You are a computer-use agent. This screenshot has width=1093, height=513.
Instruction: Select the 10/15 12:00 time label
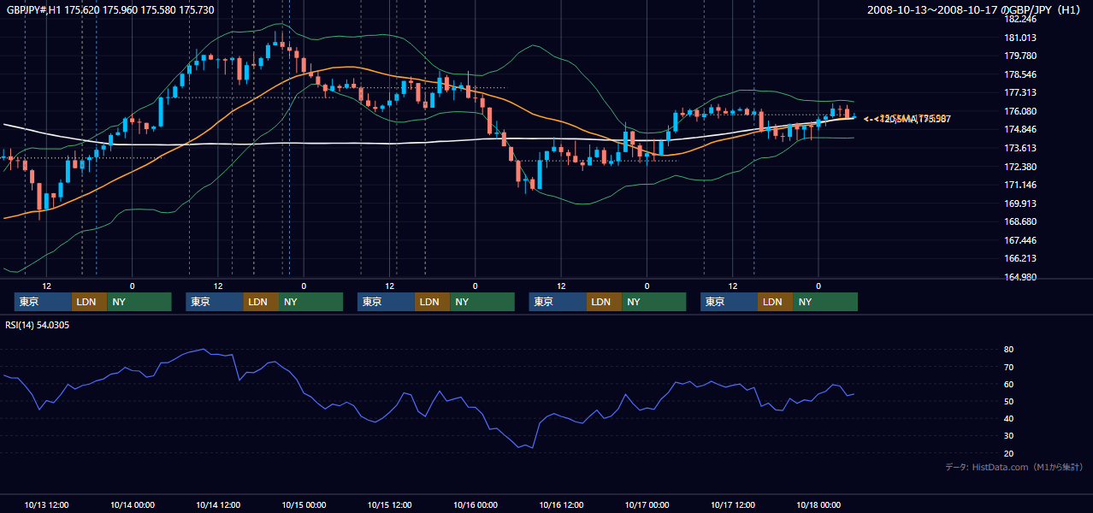tap(390, 505)
